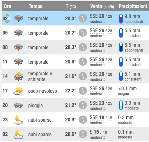Click the sunny partly cloudy icon at hour 17
Viewport: 149px width, 142px height.
click(x=18, y=91)
